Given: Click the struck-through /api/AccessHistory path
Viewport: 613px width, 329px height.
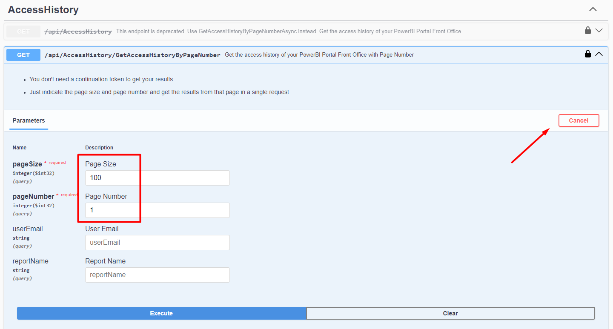Looking at the screenshot, I should pos(78,31).
